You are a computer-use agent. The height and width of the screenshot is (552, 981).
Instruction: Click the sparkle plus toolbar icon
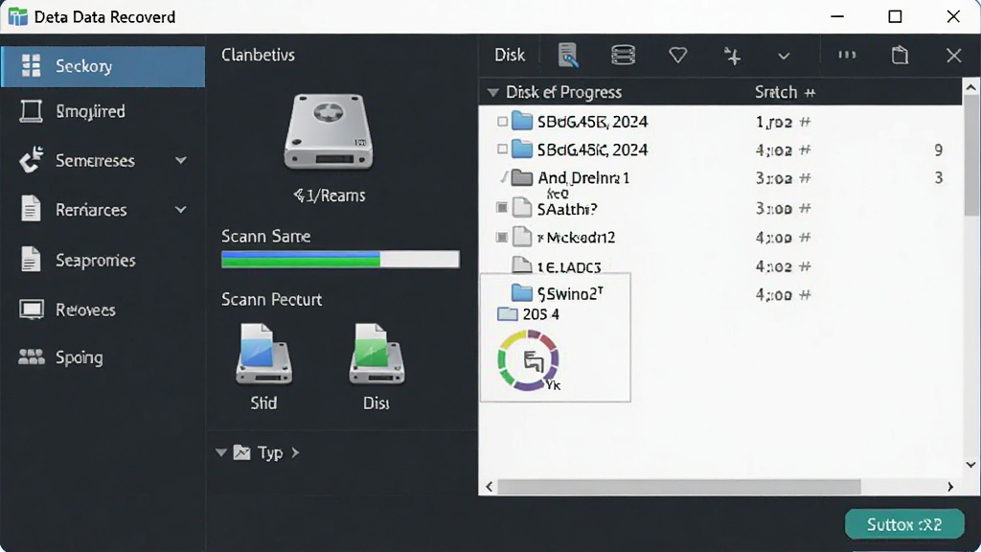pos(733,56)
